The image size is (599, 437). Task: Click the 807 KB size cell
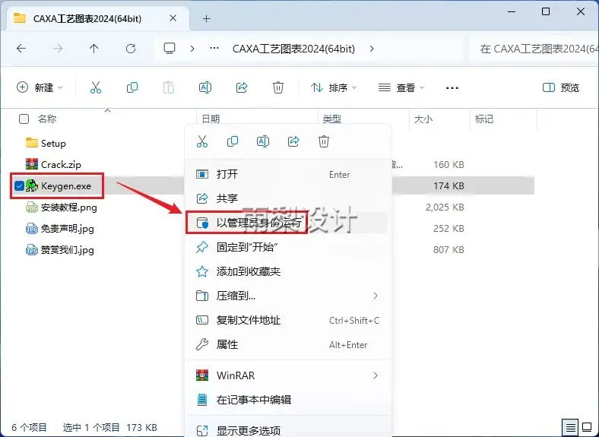[448, 250]
